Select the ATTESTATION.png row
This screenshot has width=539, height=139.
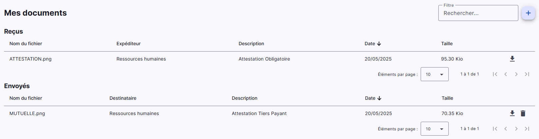pyautogui.click(x=269, y=59)
